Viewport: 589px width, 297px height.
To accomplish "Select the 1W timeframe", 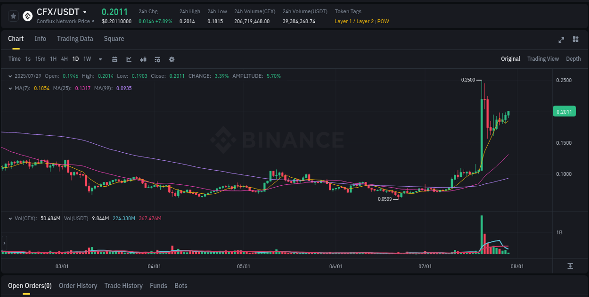I will pyautogui.click(x=87, y=59).
